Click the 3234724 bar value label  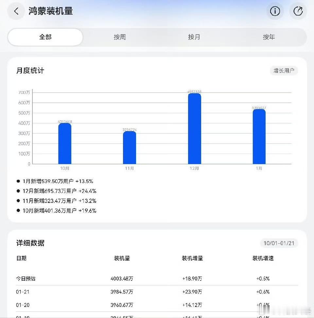(130, 129)
